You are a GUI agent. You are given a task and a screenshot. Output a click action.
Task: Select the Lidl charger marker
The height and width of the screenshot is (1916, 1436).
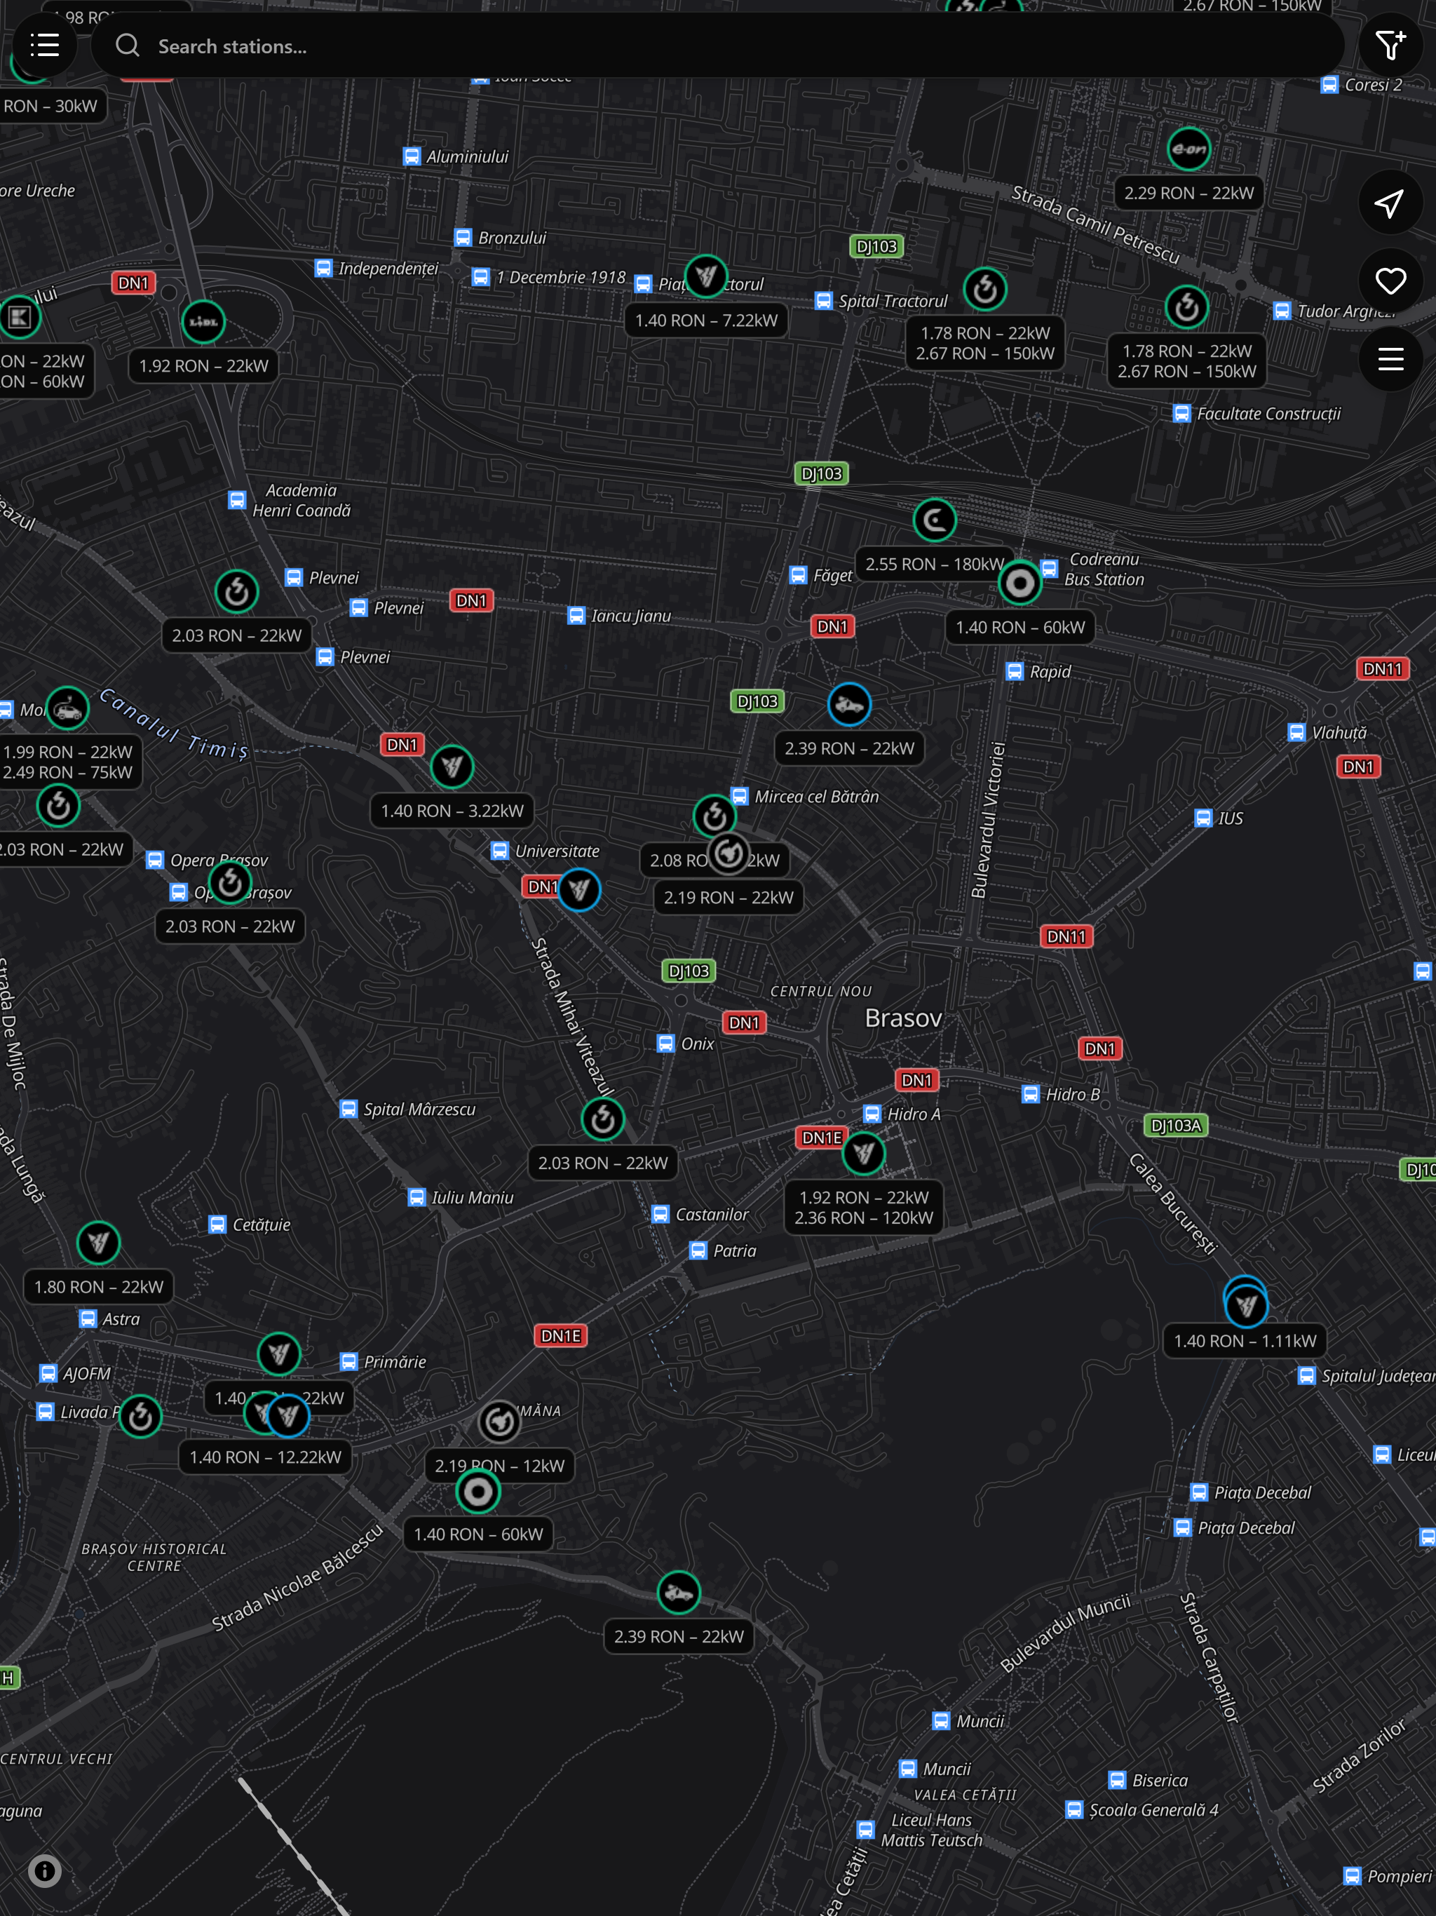pyautogui.click(x=203, y=322)
